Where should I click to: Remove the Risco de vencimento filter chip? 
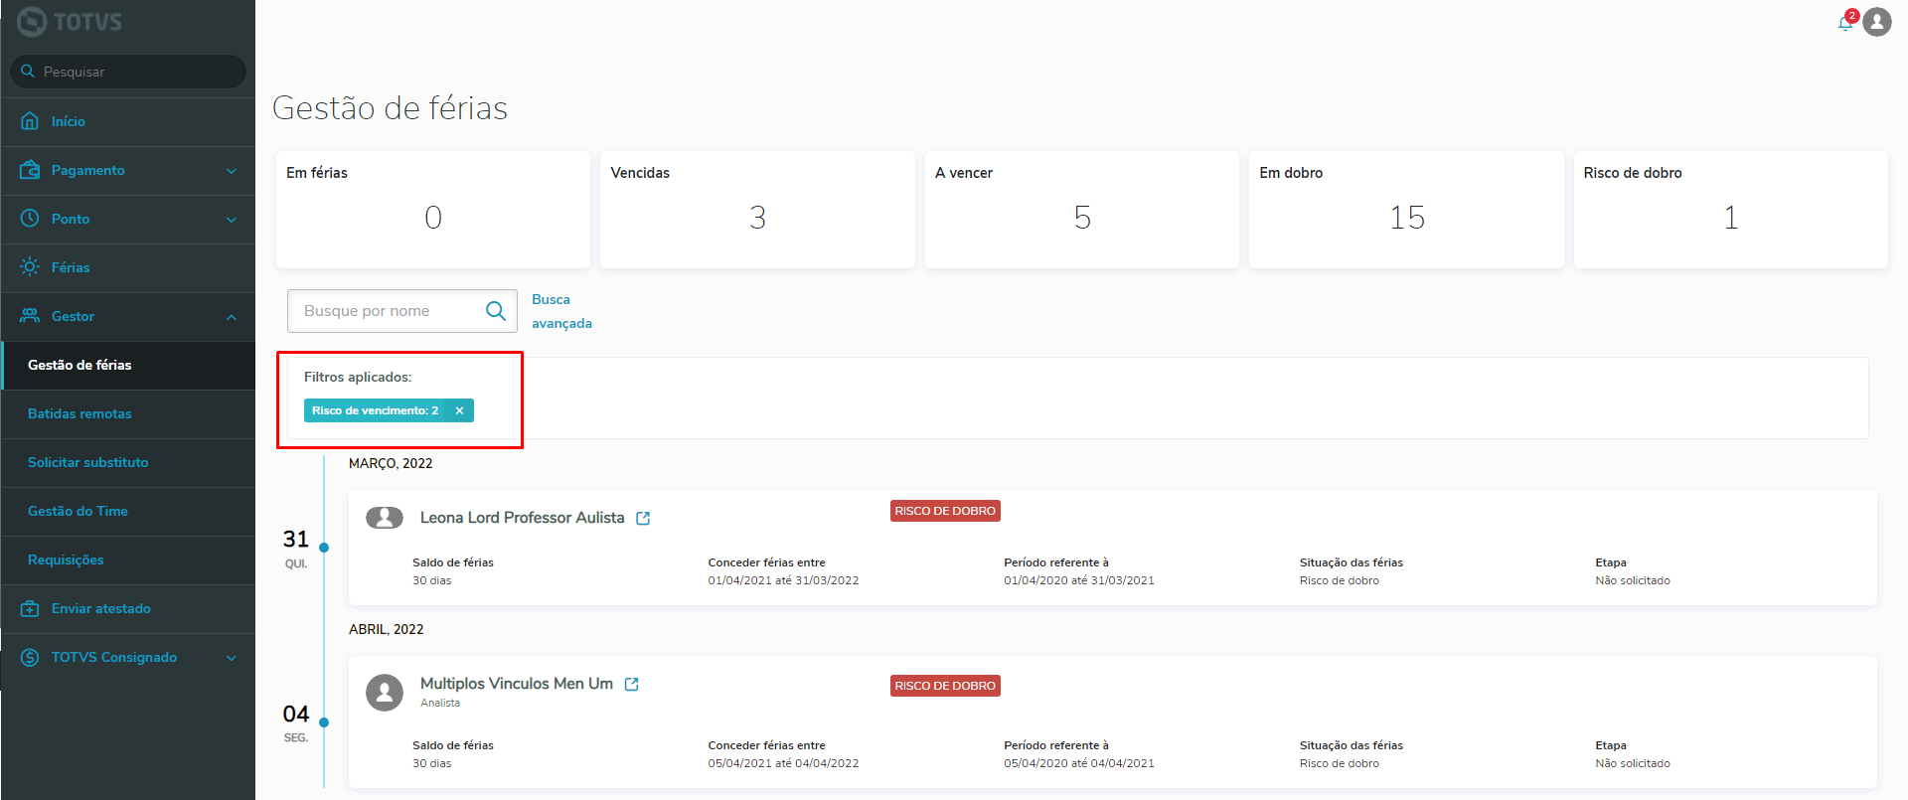[459, 410]
